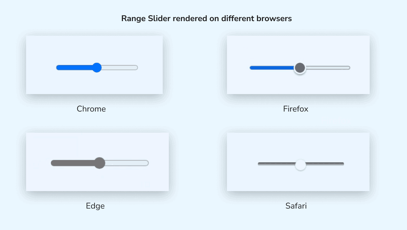Click the Edge slider thumb
407x230 pixels.
click(x=99, y=163)
